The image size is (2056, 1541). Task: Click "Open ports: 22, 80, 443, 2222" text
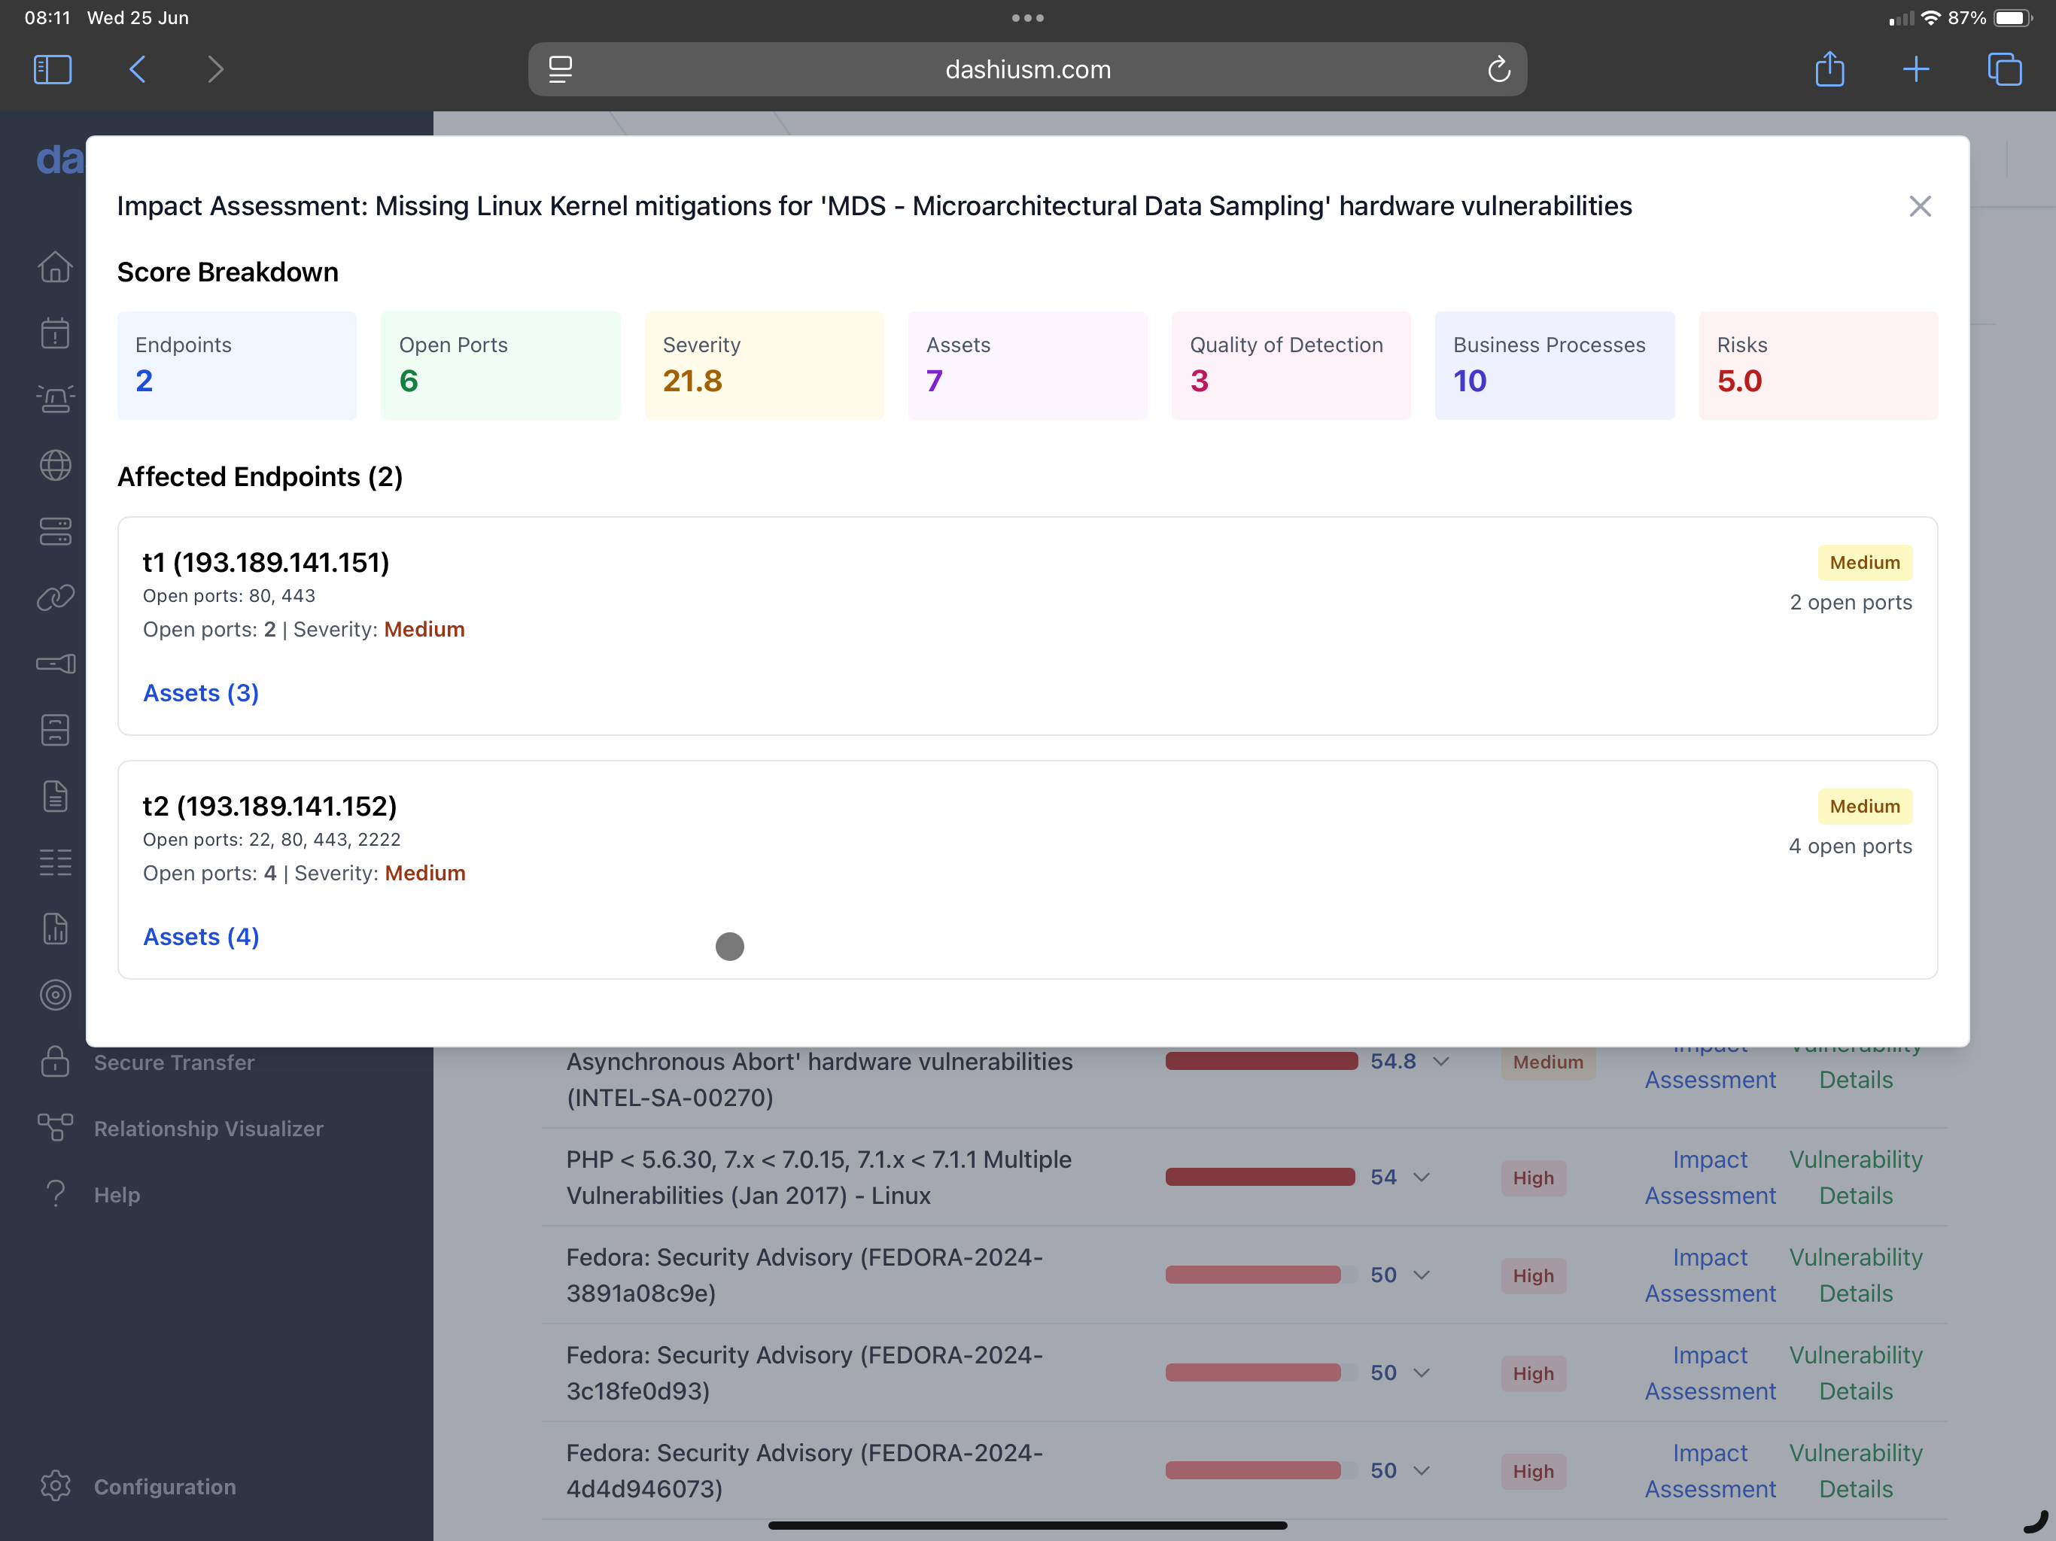point(272,839)
